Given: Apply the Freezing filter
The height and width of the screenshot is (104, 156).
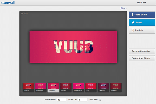Looking at the screenshot, I should pyautogui.click(x=103, y=87).
